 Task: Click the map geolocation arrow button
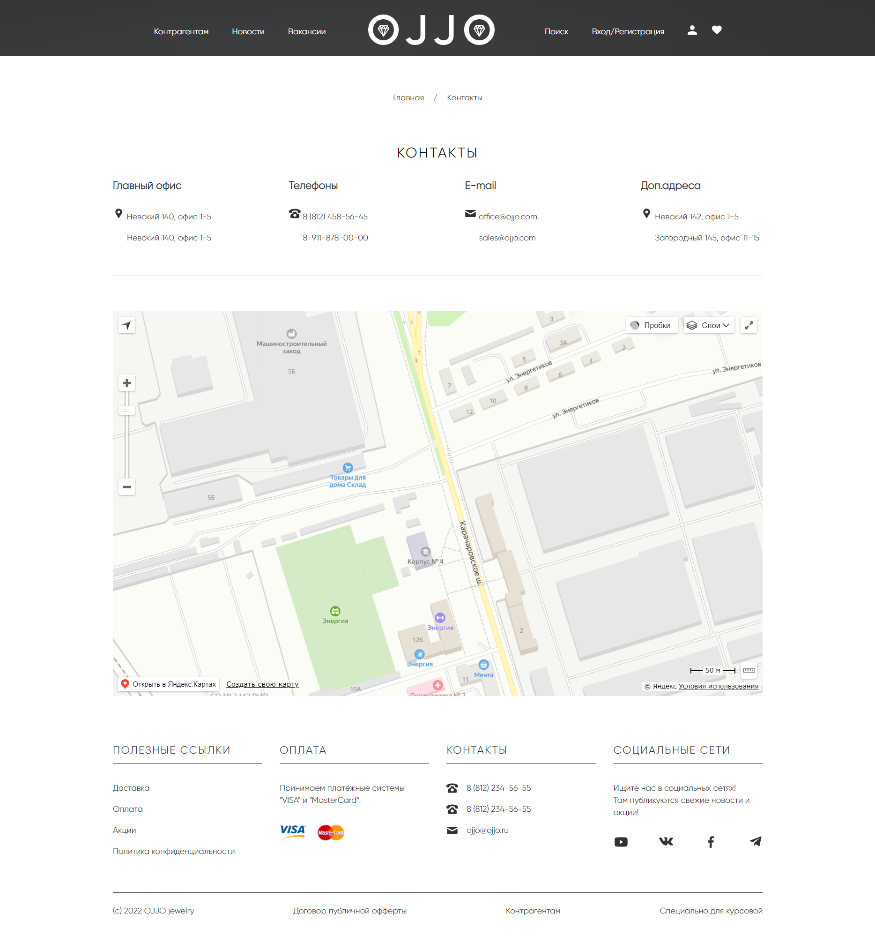(126, 325)
